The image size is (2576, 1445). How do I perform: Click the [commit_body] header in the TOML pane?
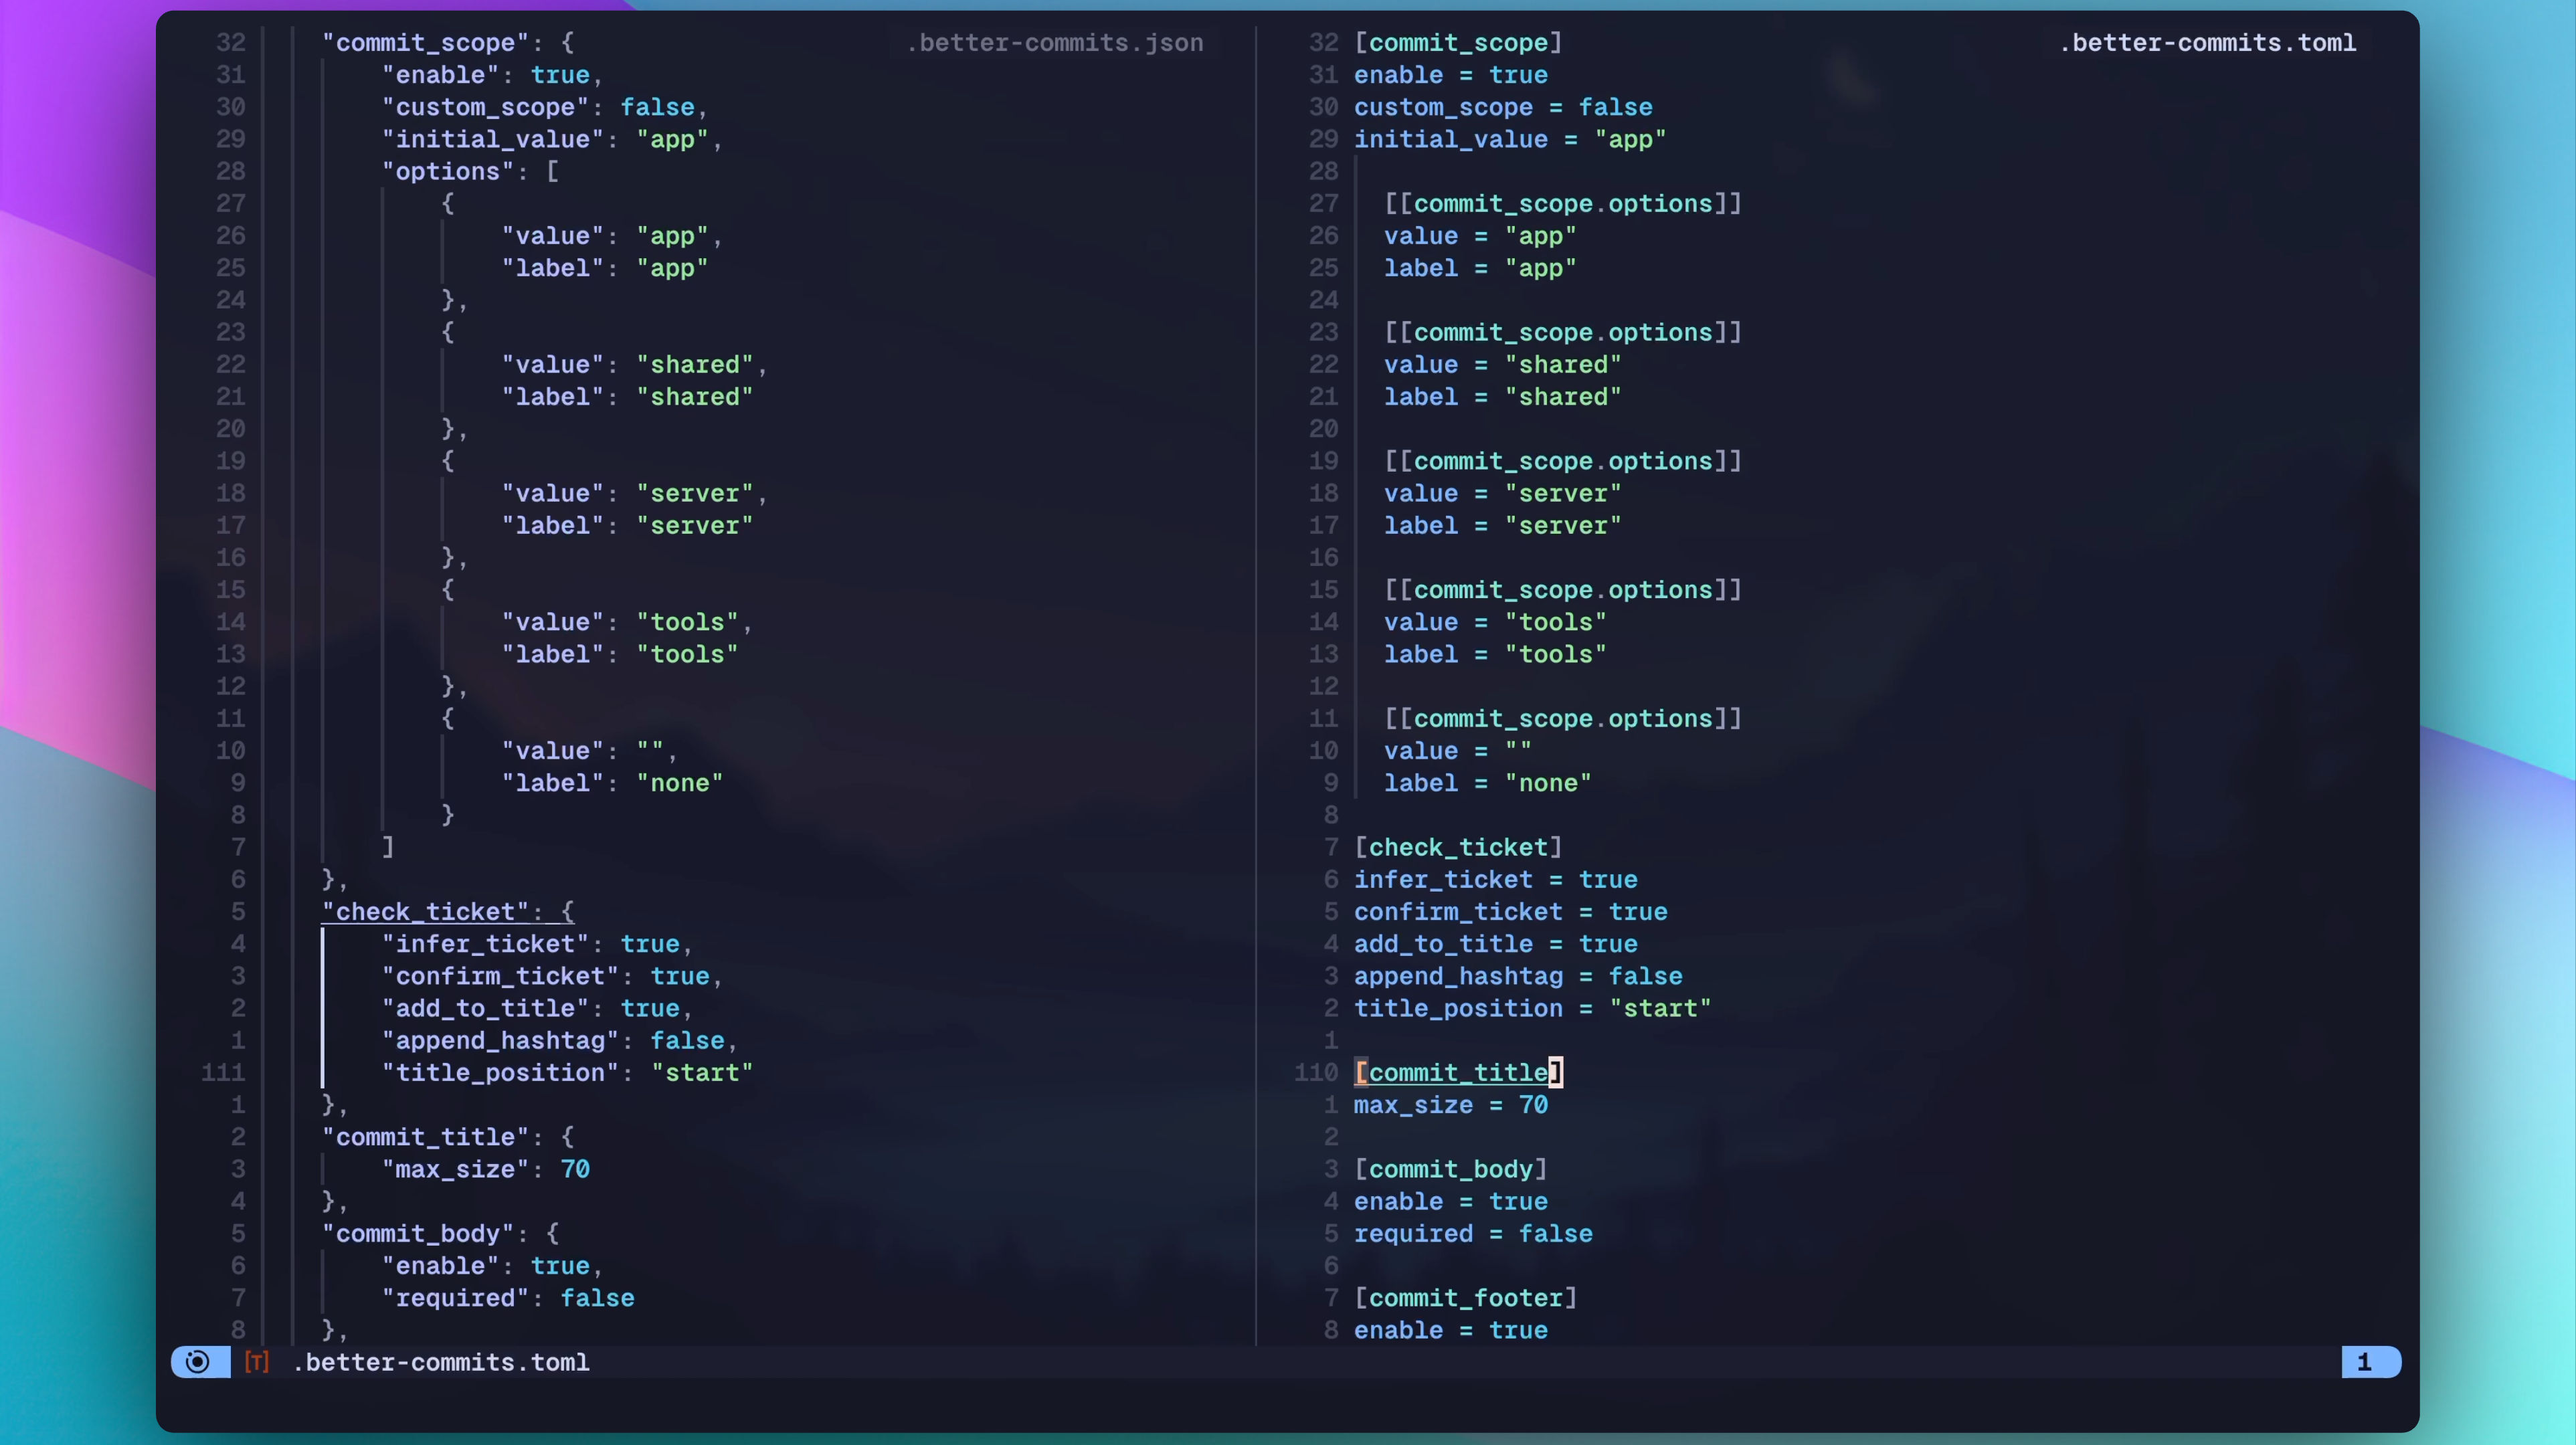[x=1451, y=1169]
